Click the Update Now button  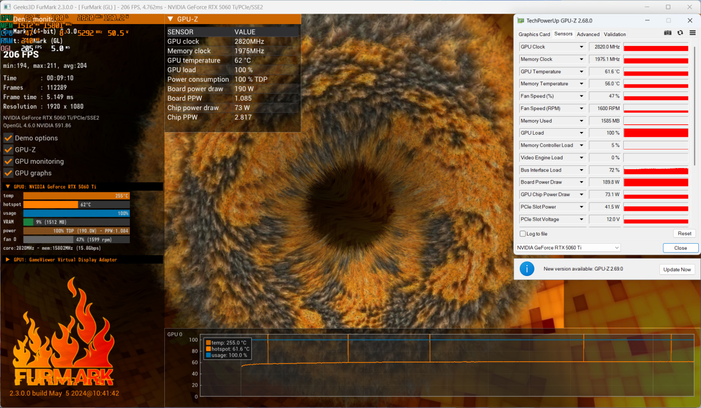(x=677, y=269)
